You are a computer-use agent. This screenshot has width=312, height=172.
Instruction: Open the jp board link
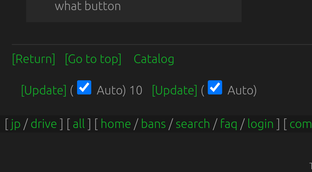pos(15,124)
